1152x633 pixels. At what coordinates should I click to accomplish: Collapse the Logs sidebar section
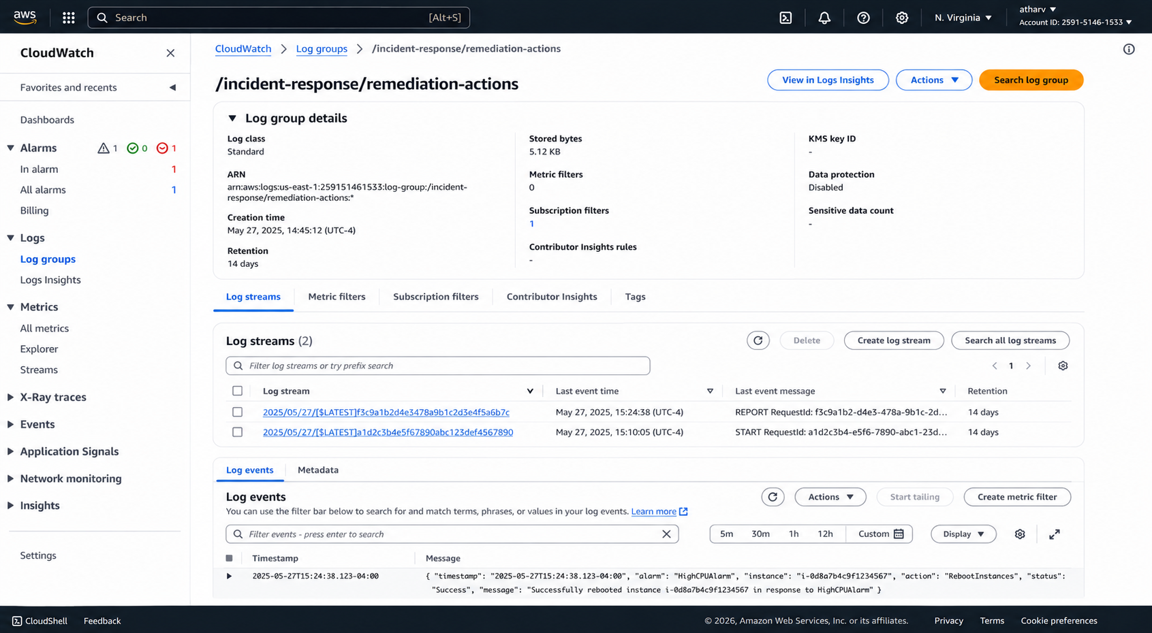[x=10, y=238]
